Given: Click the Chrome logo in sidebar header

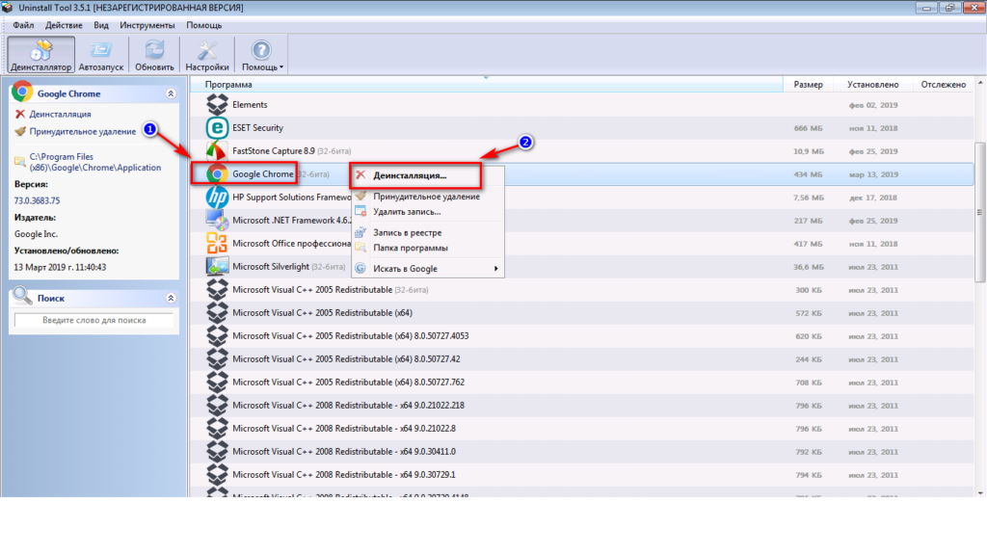Looking at the screenshot, I should tap(22, 92).
